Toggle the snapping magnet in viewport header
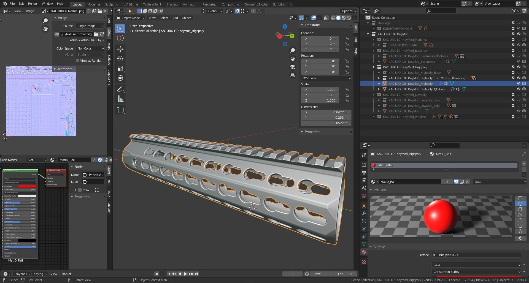 [x=237, y=11]
